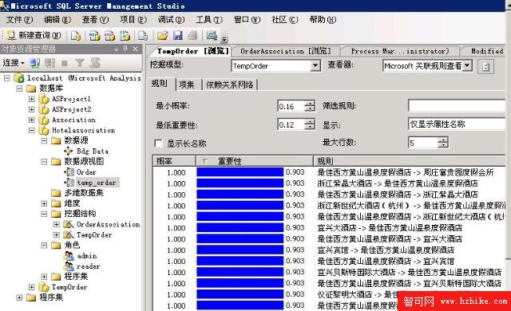Select the 规则 tab

click(160, 84)
